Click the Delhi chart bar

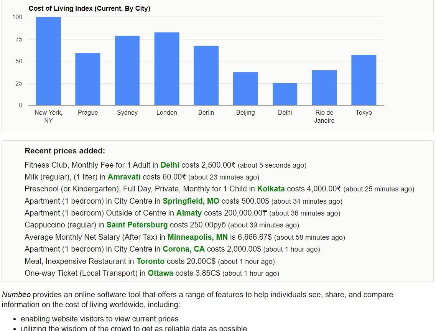click(285, 94)
